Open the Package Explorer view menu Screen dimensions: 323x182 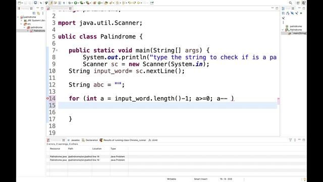click(x=42, y=13)
